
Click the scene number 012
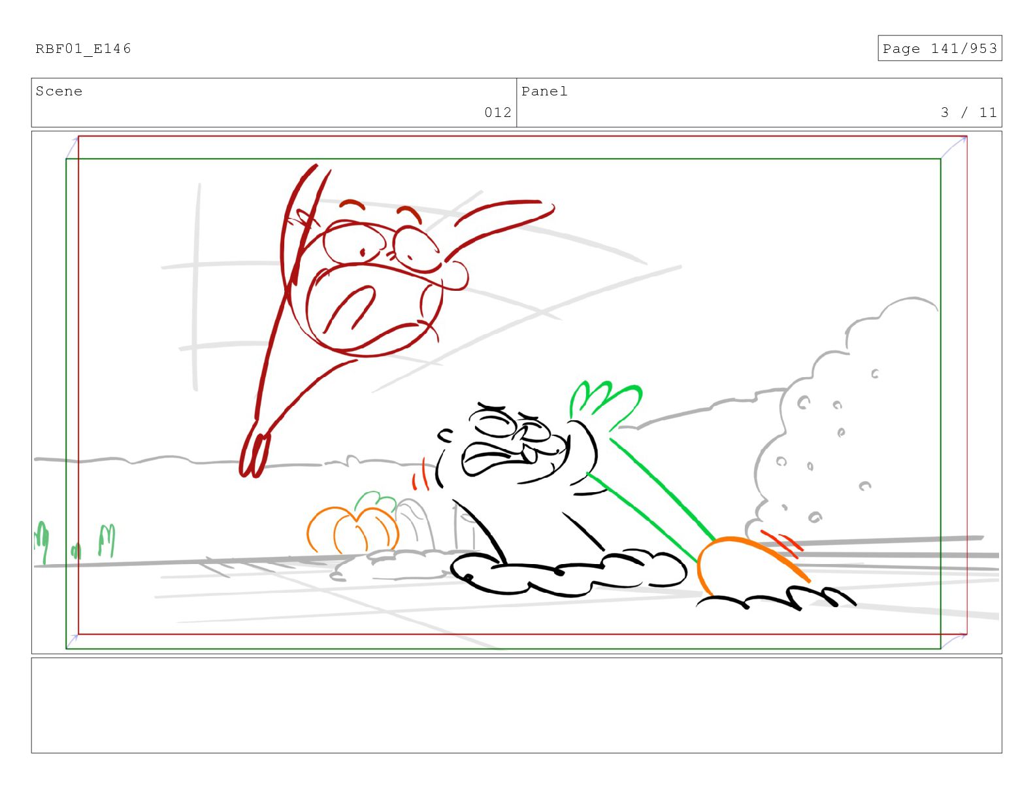pos(498,112)
